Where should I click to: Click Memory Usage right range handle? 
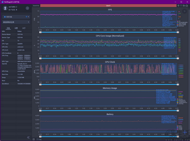pyautogui.click(x=178, y=111)
